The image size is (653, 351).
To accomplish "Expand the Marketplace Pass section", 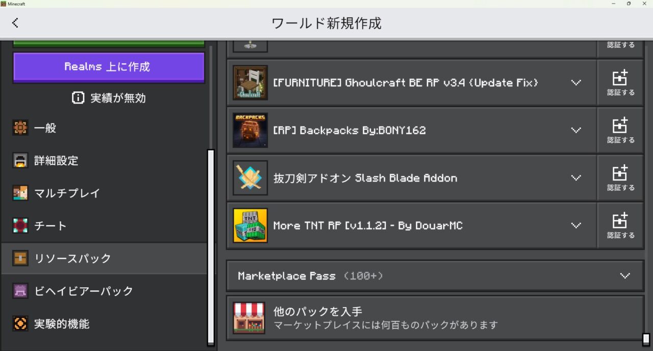I will [x=435, y=276].
